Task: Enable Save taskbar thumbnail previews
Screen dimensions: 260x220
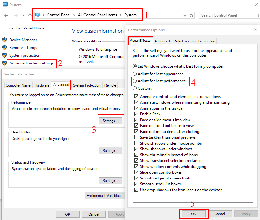Action: click(165, 137)
